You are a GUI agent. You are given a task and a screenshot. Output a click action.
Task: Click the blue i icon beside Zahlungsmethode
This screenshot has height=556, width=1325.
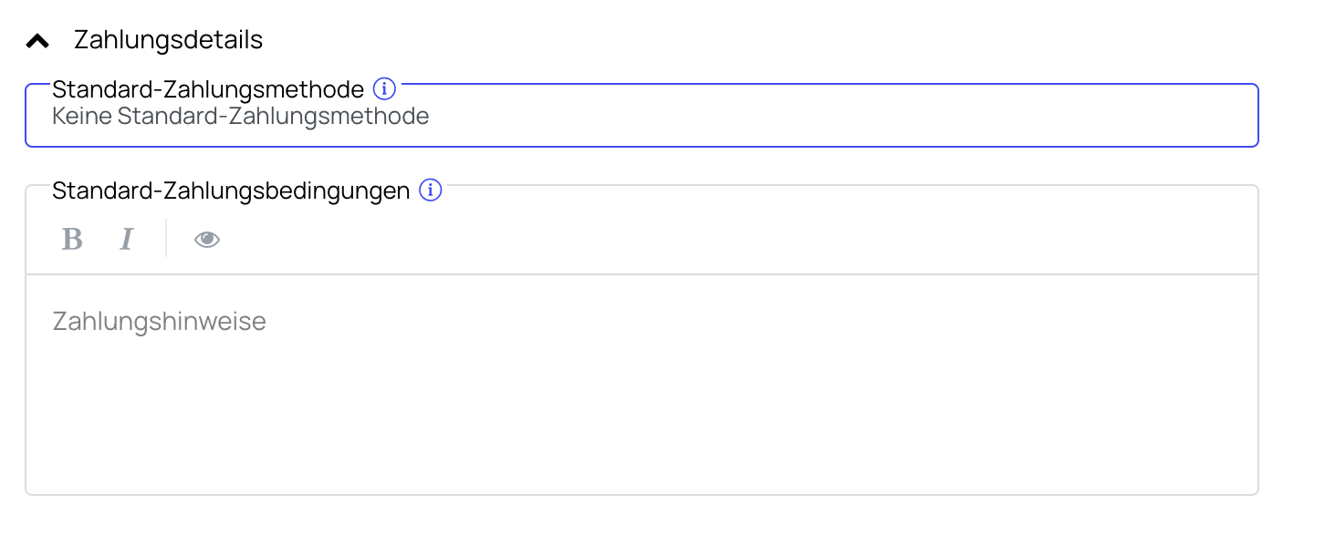coord(385,89)
